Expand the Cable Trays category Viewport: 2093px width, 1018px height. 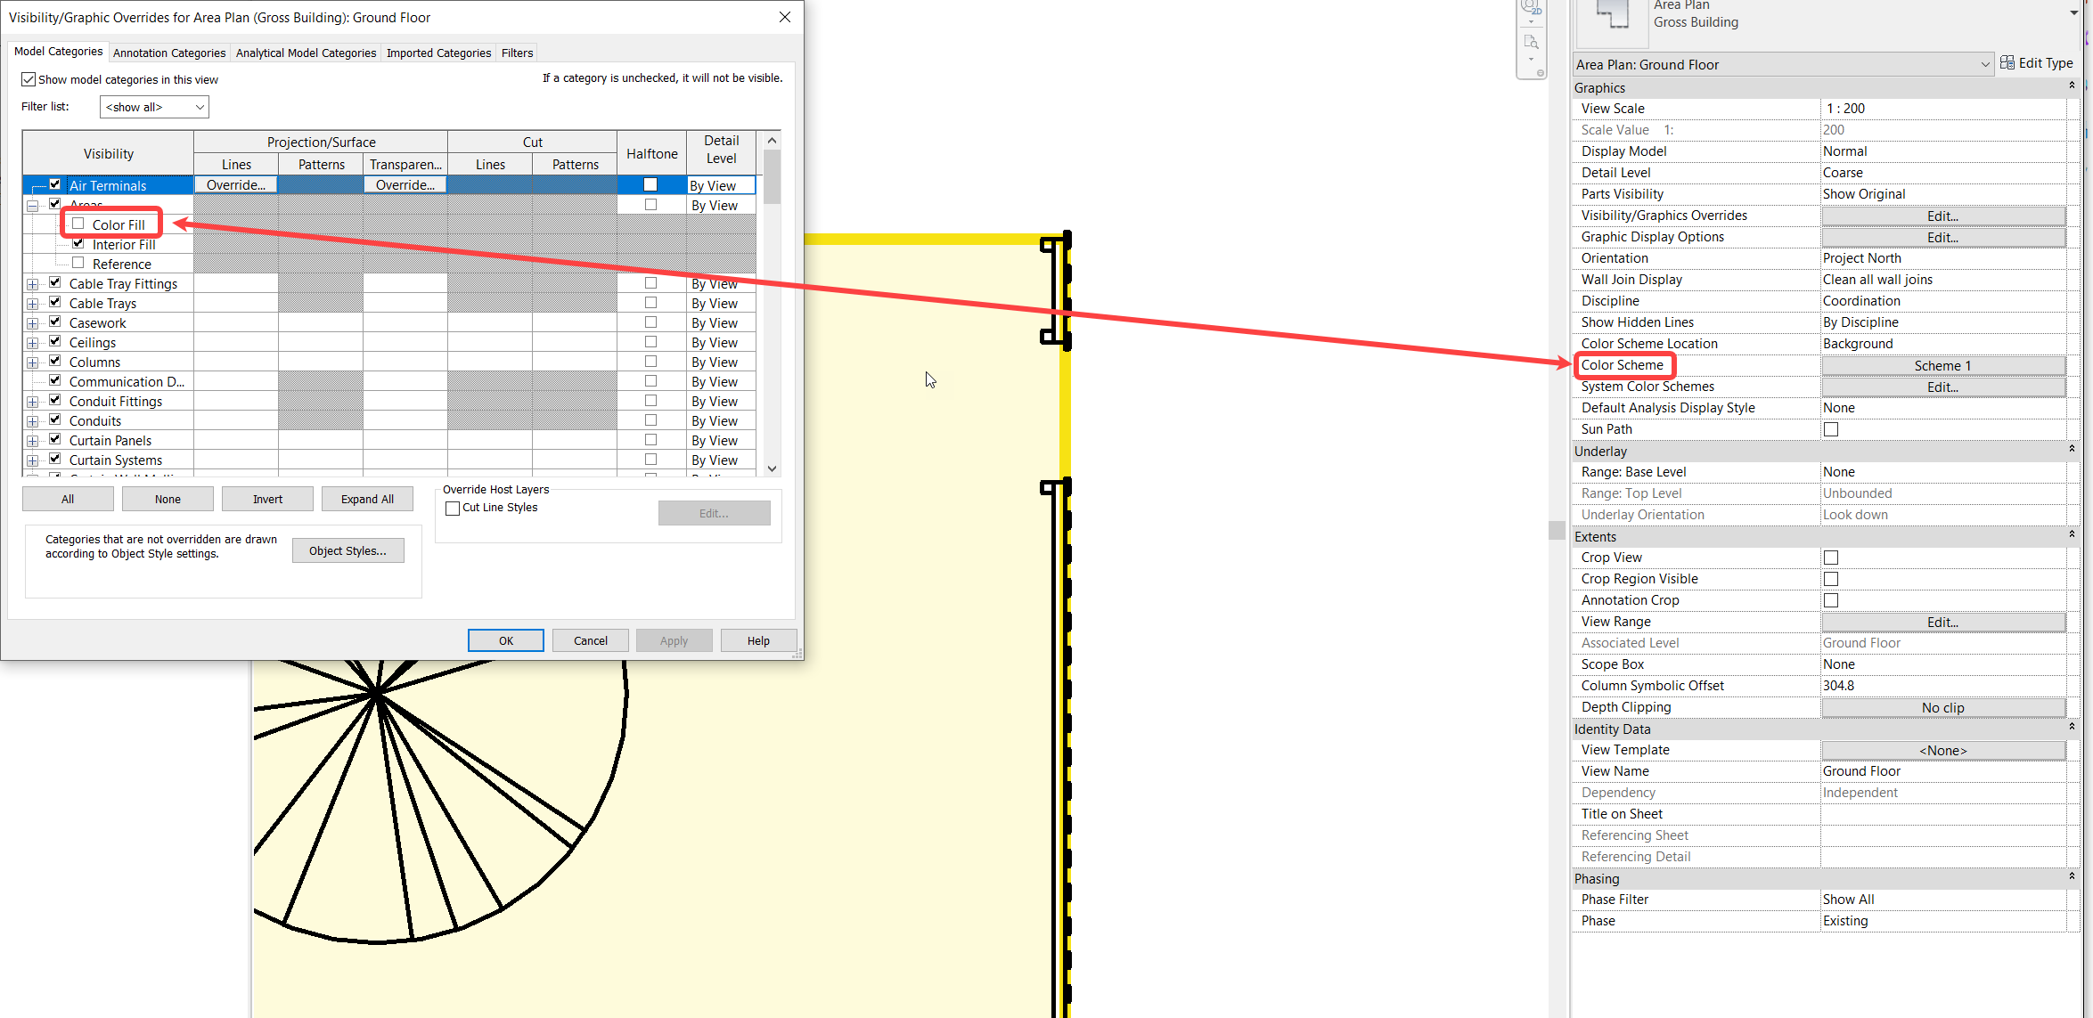(33, 302)
